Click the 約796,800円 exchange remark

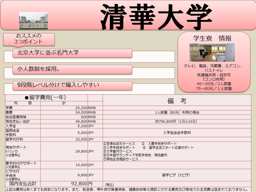[x=176, y=122]
